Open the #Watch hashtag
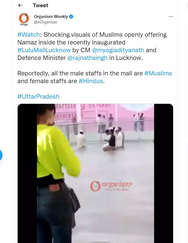The height and width of the screenshot is (243, 188). point(29,35)
